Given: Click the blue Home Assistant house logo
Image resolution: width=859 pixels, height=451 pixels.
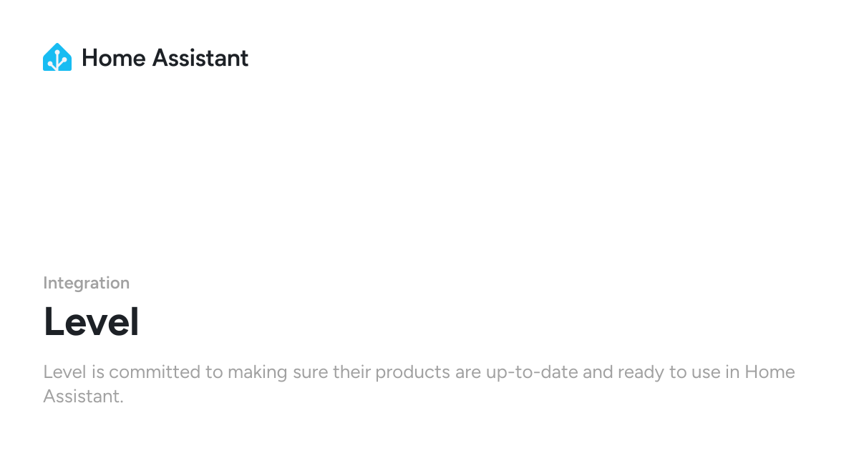Looking at the screenshot, I should [57, 57].
